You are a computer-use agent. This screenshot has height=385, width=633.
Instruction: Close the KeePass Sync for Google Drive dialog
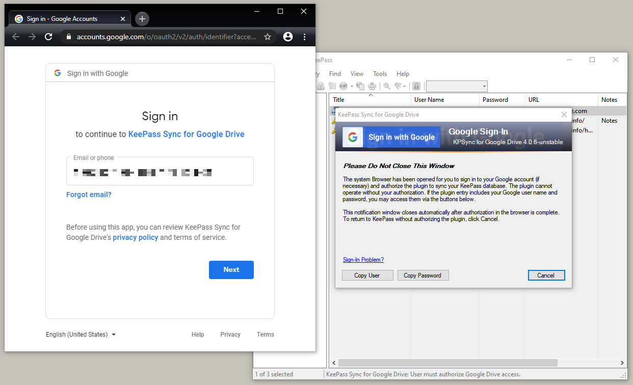564,115
